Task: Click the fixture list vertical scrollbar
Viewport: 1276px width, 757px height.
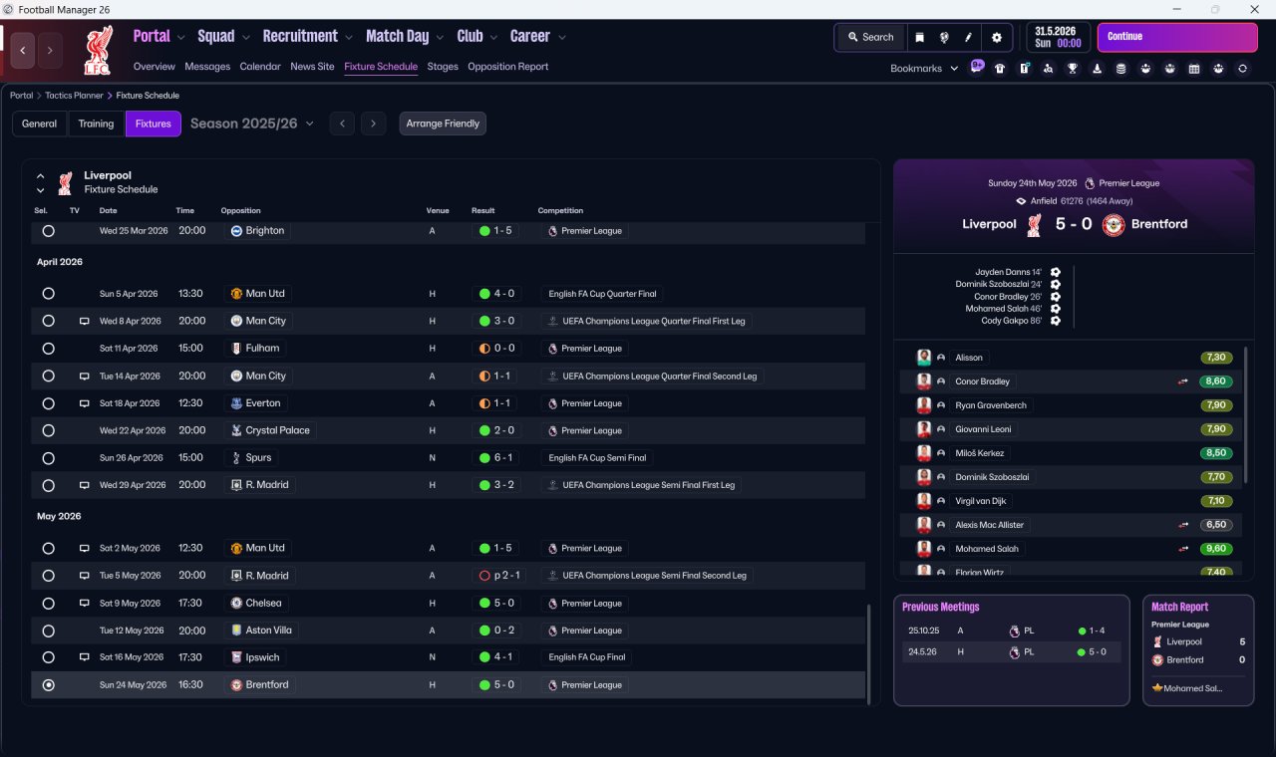Action: click(x=869, y=651)
